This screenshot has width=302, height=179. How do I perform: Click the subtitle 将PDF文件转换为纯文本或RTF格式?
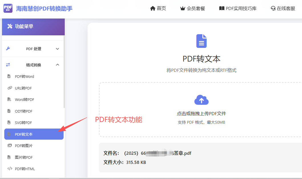click(x=201, y=70)
